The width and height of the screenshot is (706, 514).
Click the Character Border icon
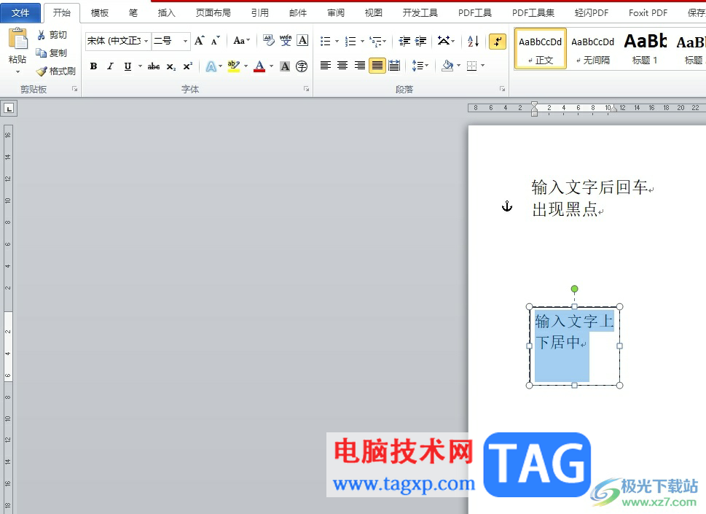(x=302, y=41)
